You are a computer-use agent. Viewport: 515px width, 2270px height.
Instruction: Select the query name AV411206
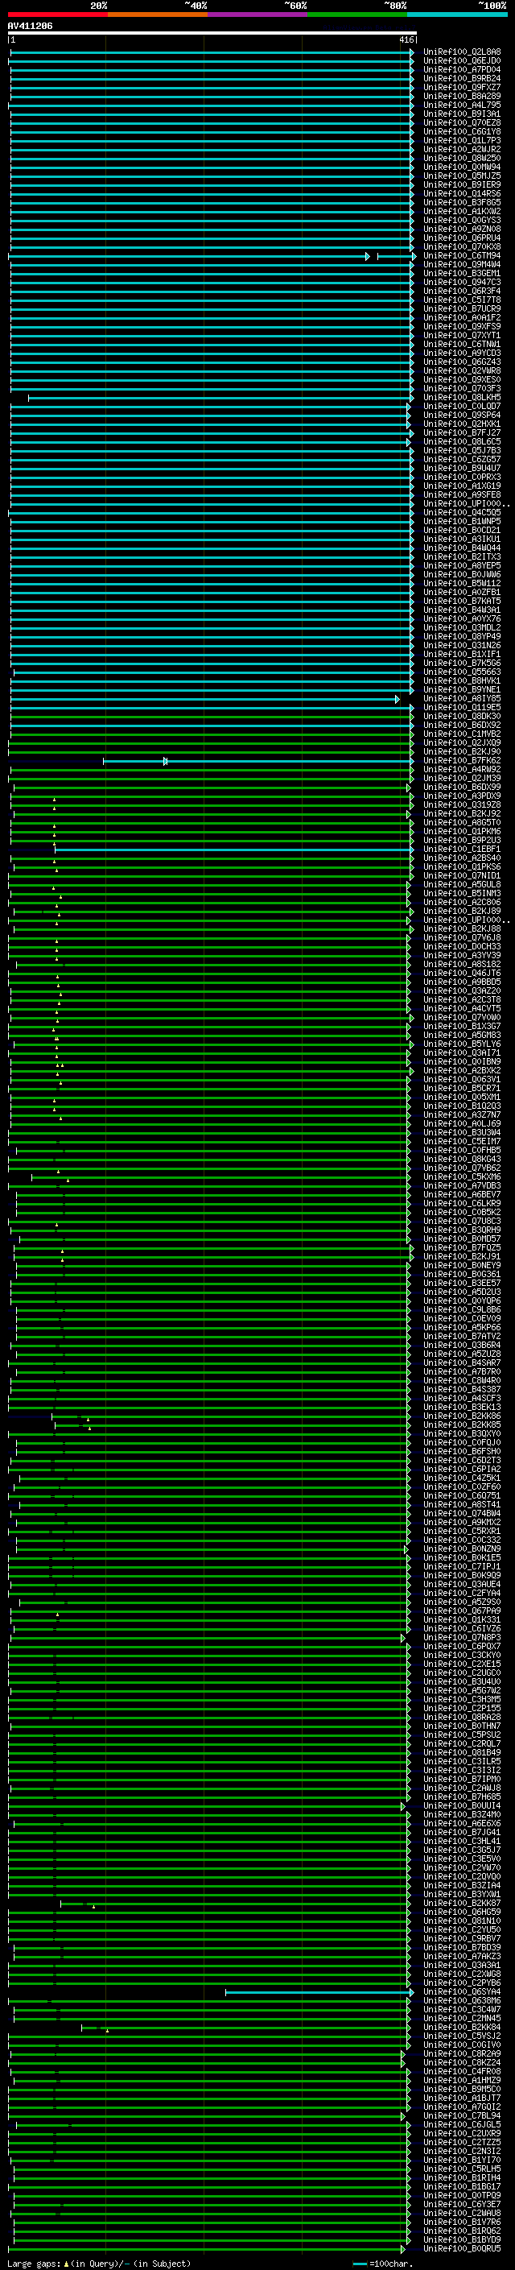click(30, 26)
